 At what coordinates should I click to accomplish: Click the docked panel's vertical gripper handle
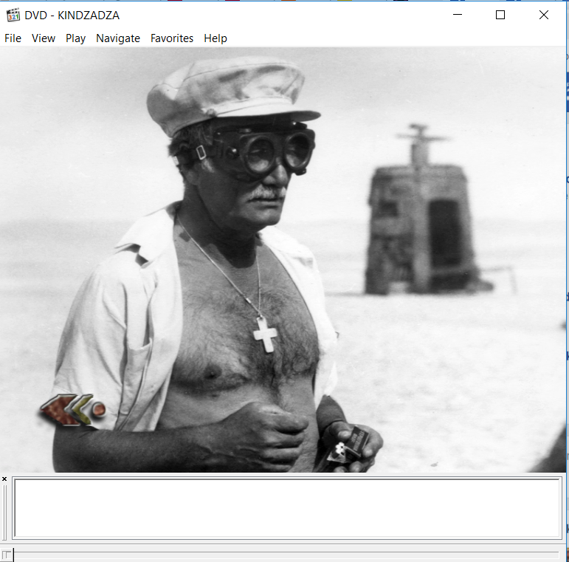[4, 513]
